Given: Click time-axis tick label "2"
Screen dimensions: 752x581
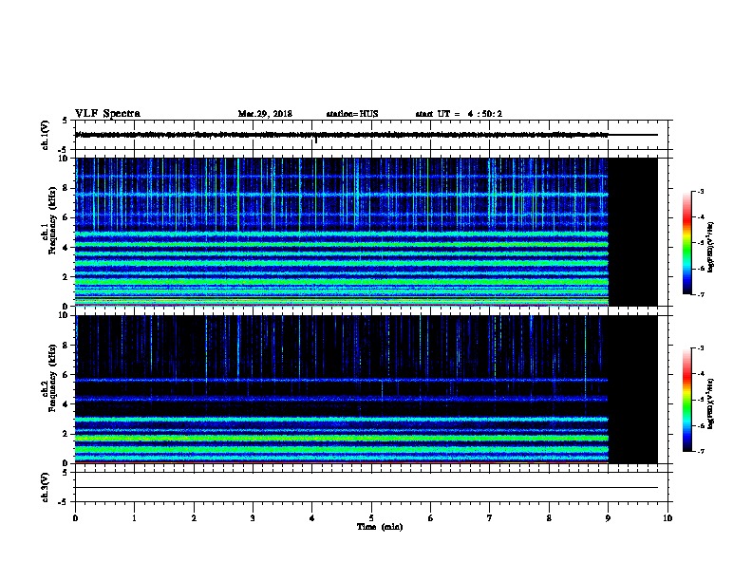Looking at the screenshot, I should [x=194, y=518].
